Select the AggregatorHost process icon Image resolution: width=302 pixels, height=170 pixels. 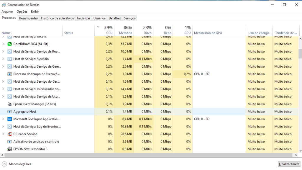[x=9, y=112]
